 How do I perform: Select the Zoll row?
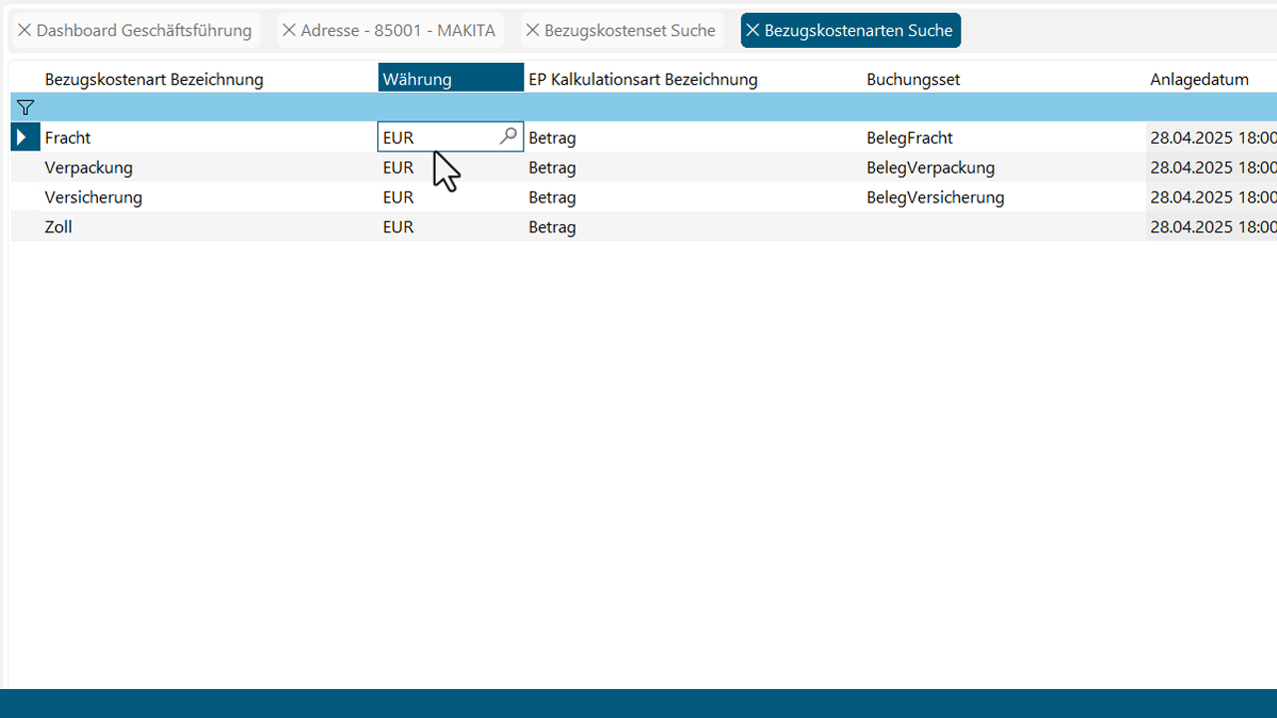[x=59, y=227]
